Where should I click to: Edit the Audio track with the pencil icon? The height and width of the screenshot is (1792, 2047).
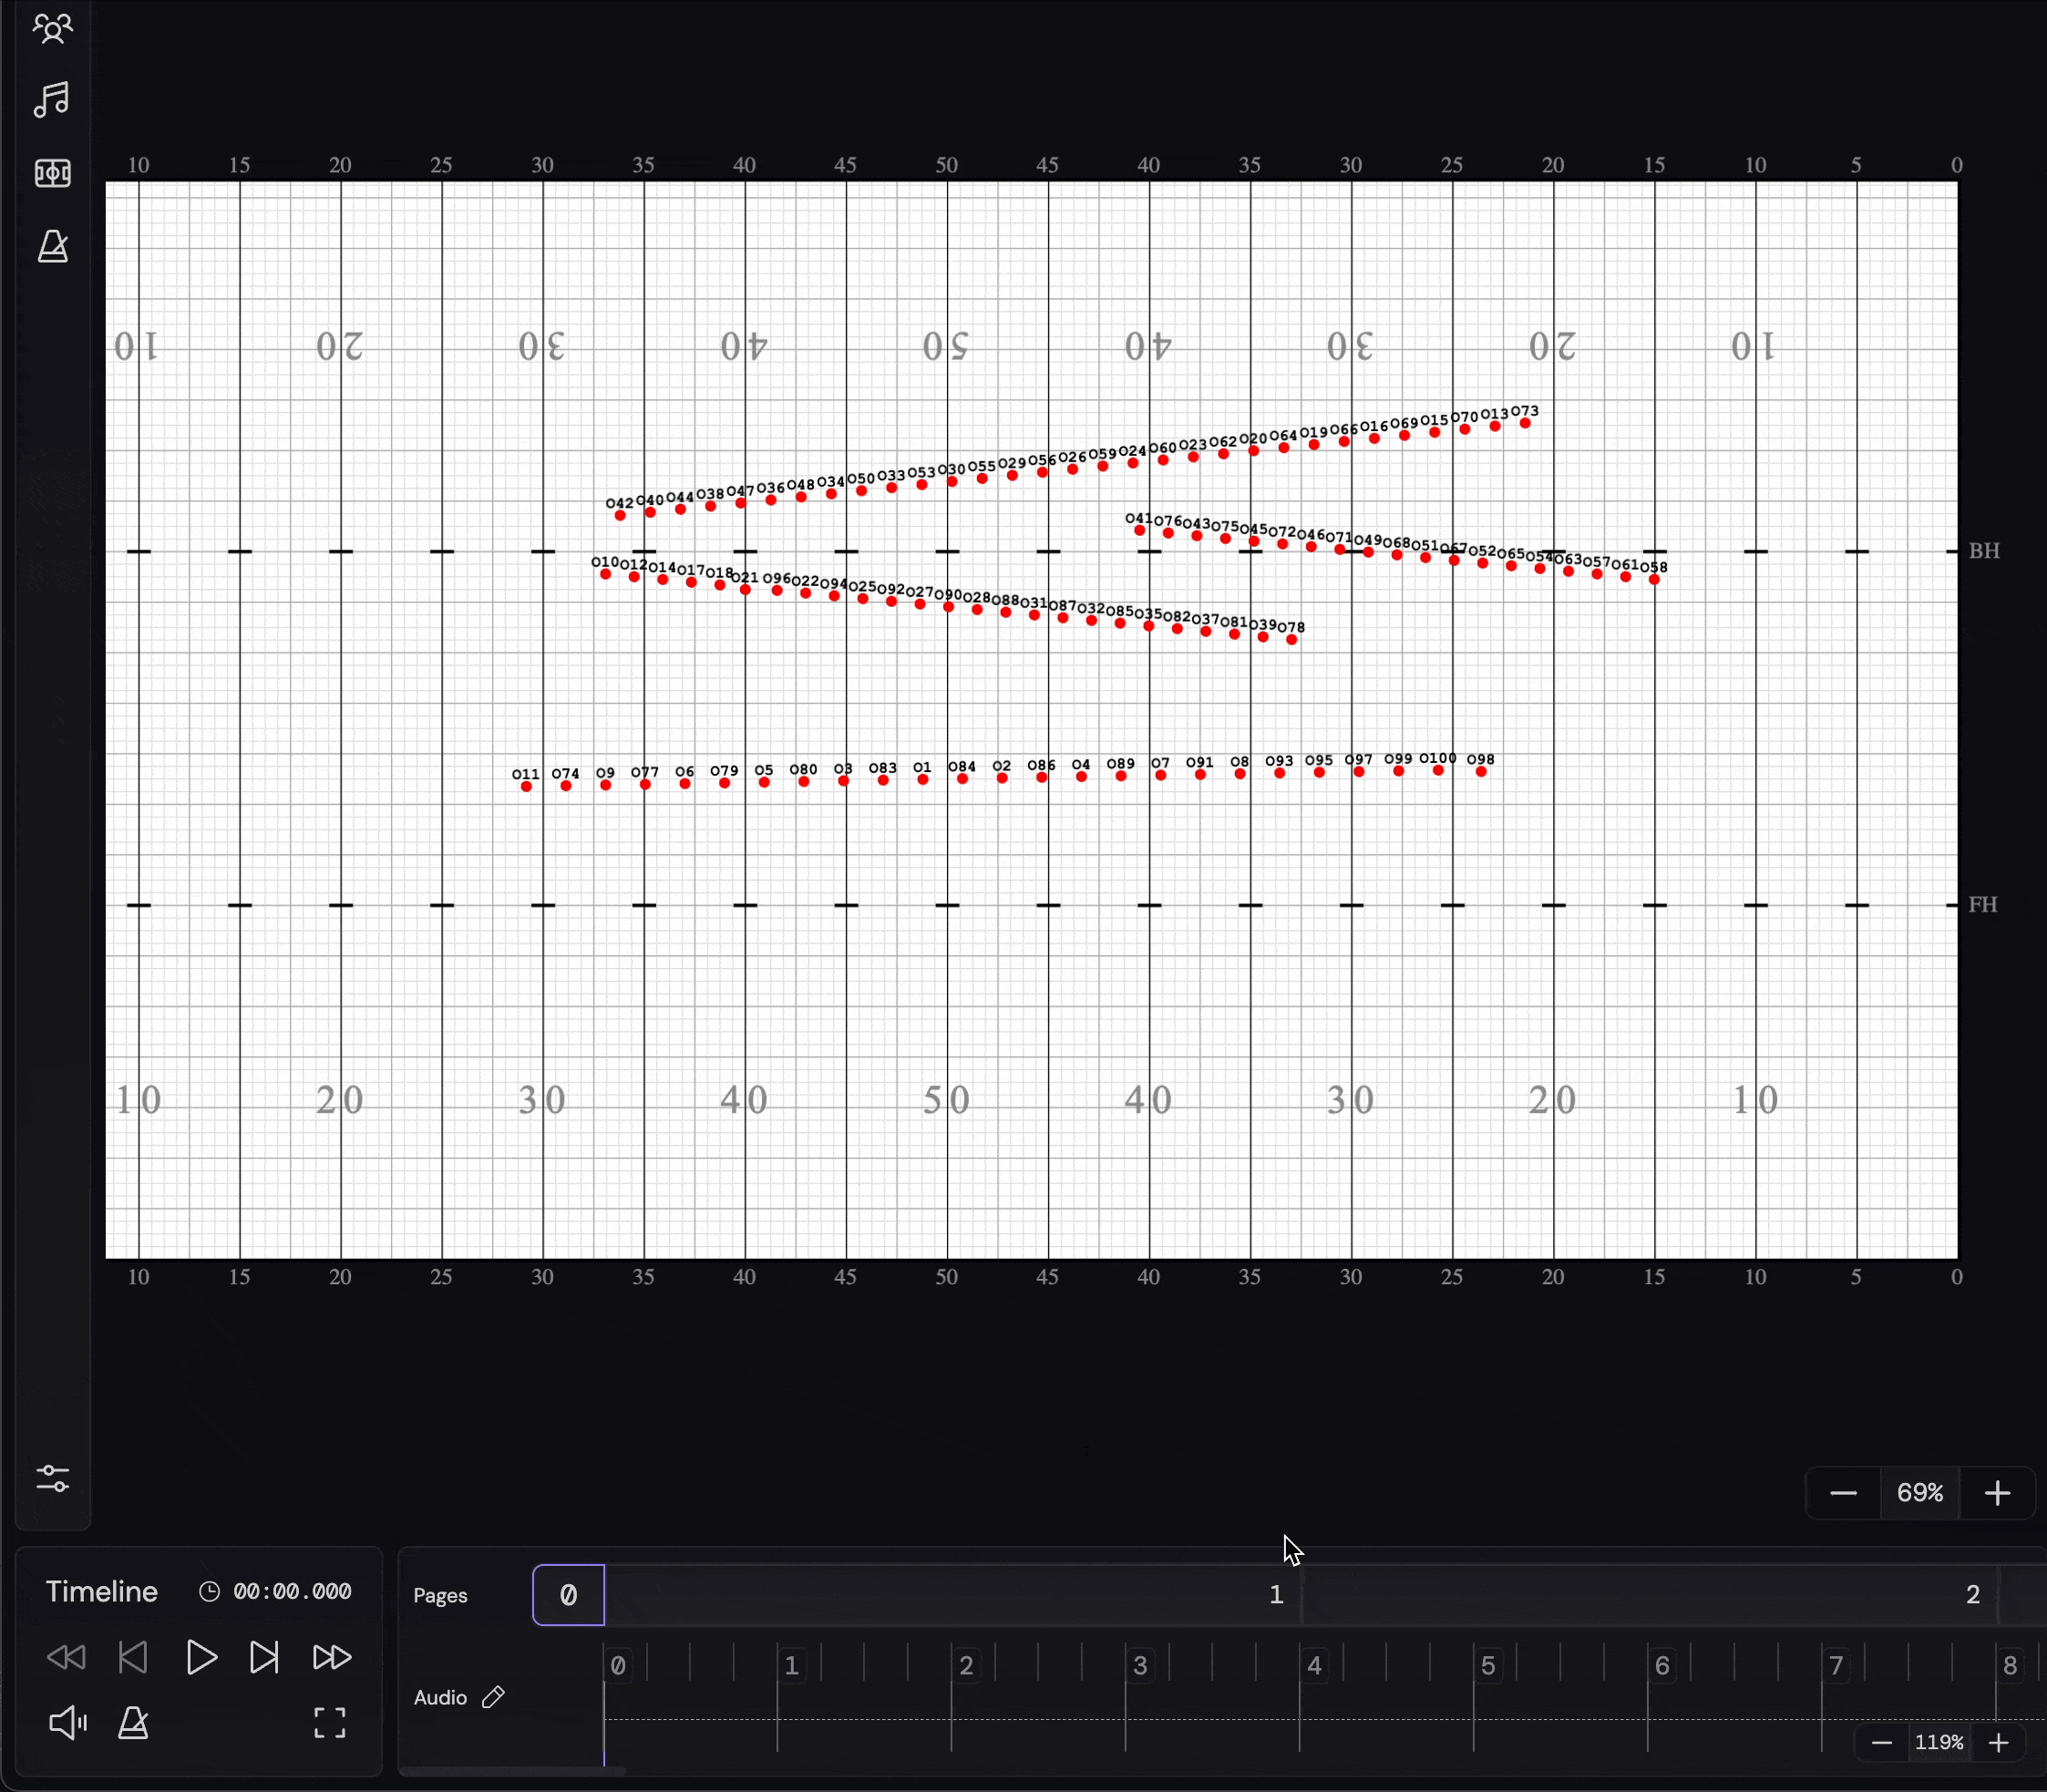click(x=493, y=1697)
